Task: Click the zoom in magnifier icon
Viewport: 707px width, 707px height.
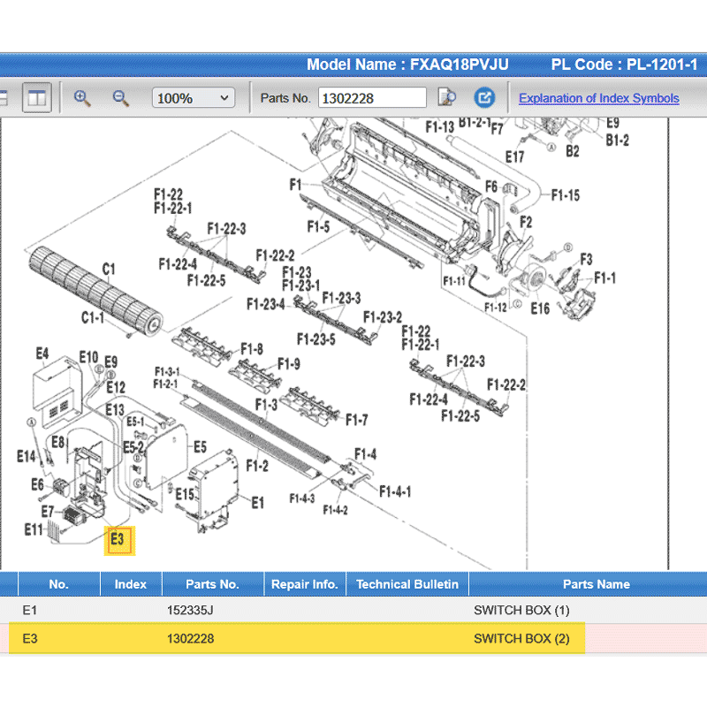Action: pyautogui.click(x=83, y=98)
